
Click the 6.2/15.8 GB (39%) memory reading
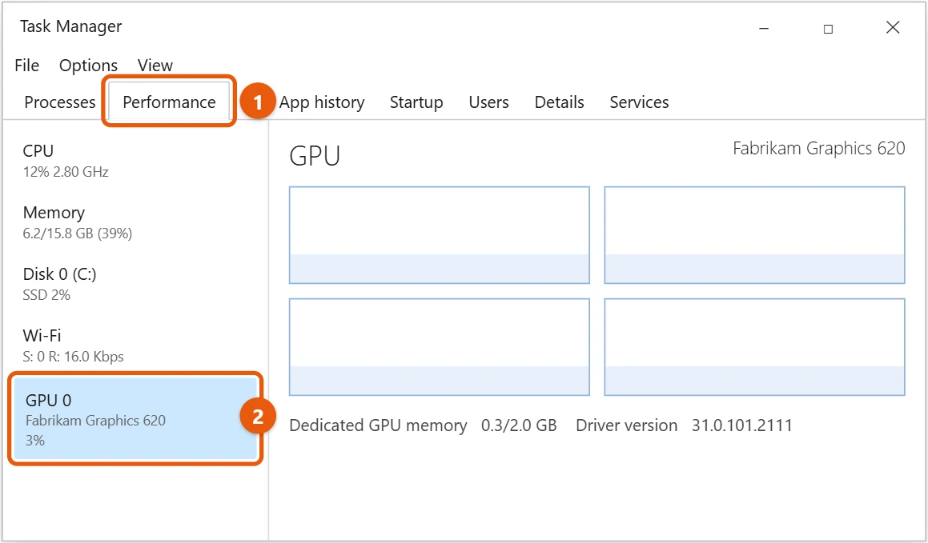click(78, 234)
